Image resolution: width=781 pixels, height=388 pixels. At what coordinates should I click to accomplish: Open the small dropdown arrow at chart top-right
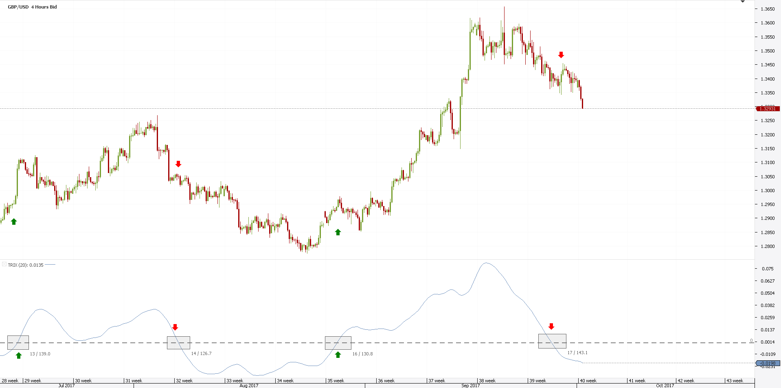[743, 2]
